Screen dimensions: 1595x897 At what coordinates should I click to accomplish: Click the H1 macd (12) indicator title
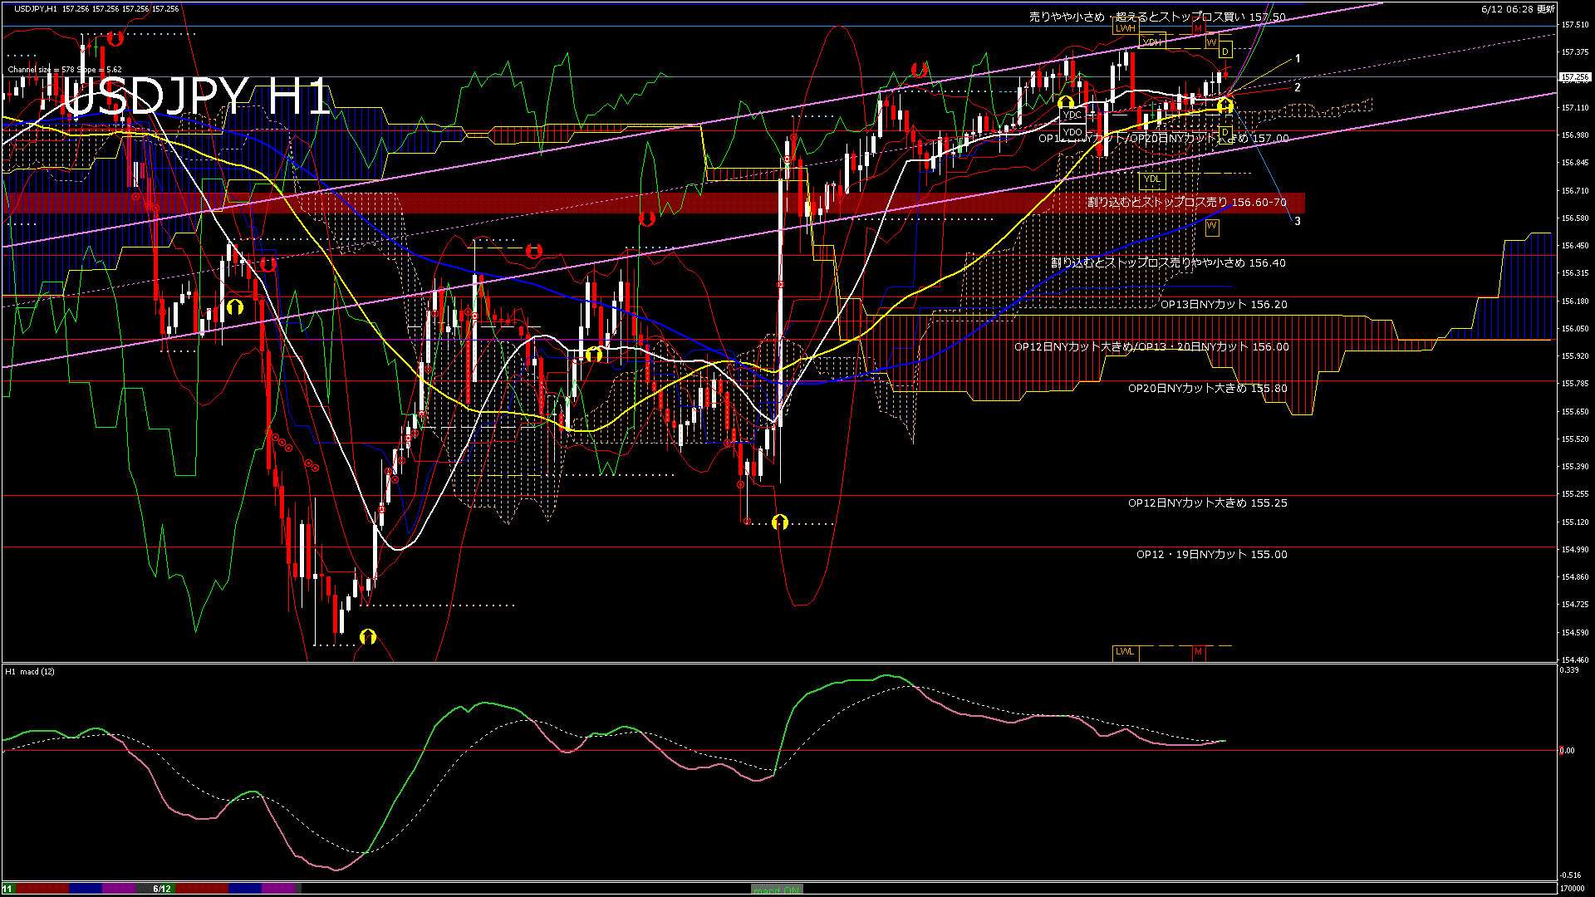tap(30, 671)
